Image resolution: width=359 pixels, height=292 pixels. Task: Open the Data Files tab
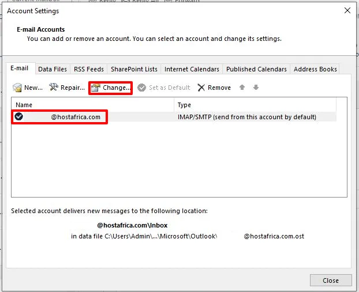pyautogui.click(x=53, y=69)
